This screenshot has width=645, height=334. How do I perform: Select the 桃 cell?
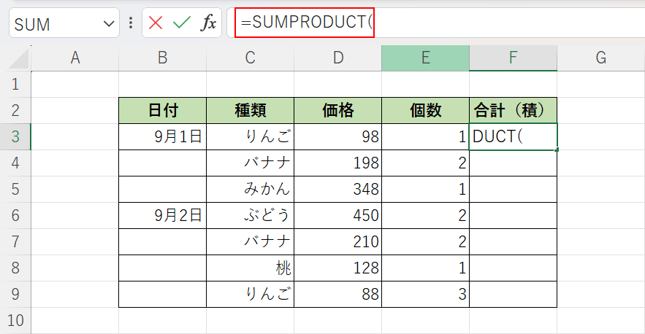(x=250, y=268)
